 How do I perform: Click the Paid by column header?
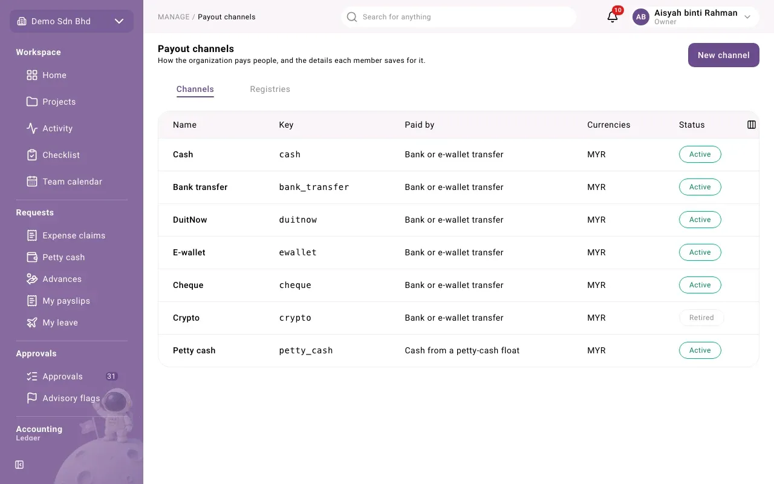click(420, 125)
